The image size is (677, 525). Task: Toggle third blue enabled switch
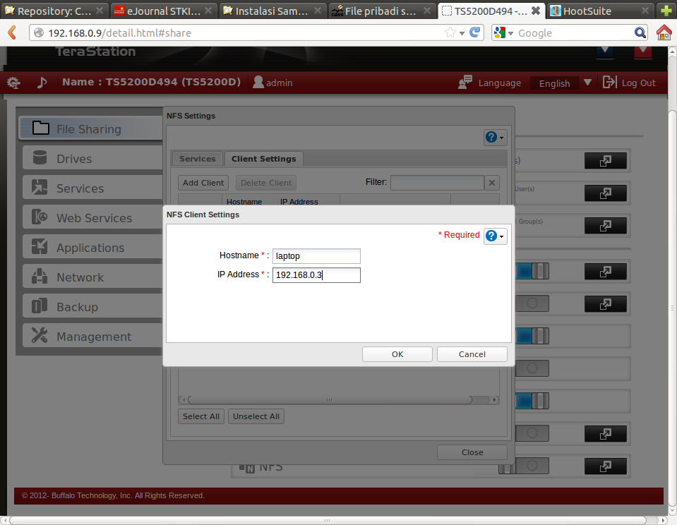click(x=532, y=401)
